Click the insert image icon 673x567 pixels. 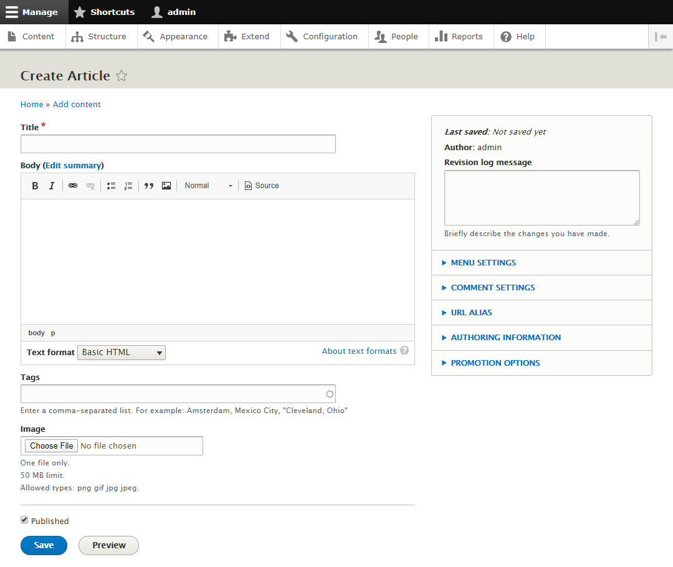(x=166, y=186)
